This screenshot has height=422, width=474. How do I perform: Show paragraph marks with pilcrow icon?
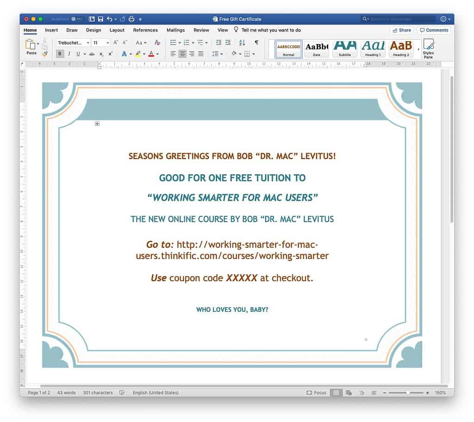point(256,43)
